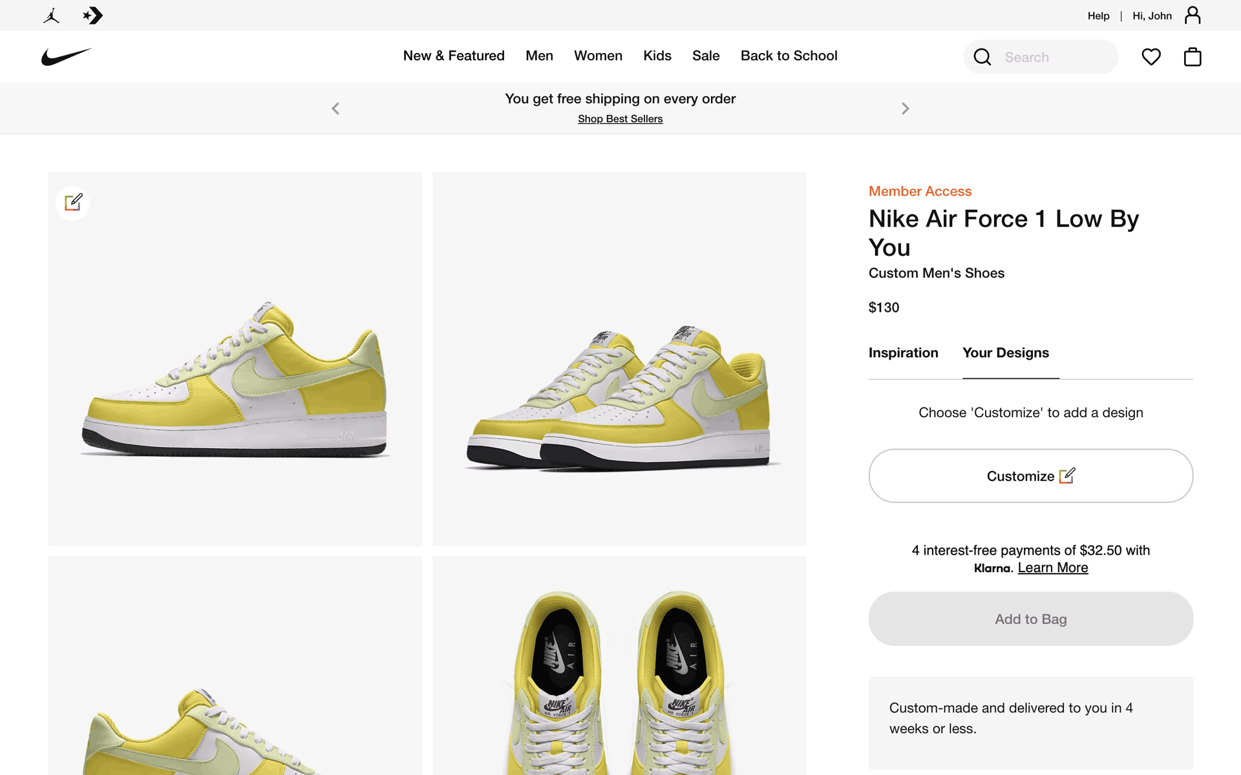Open the Men menu

539,56
